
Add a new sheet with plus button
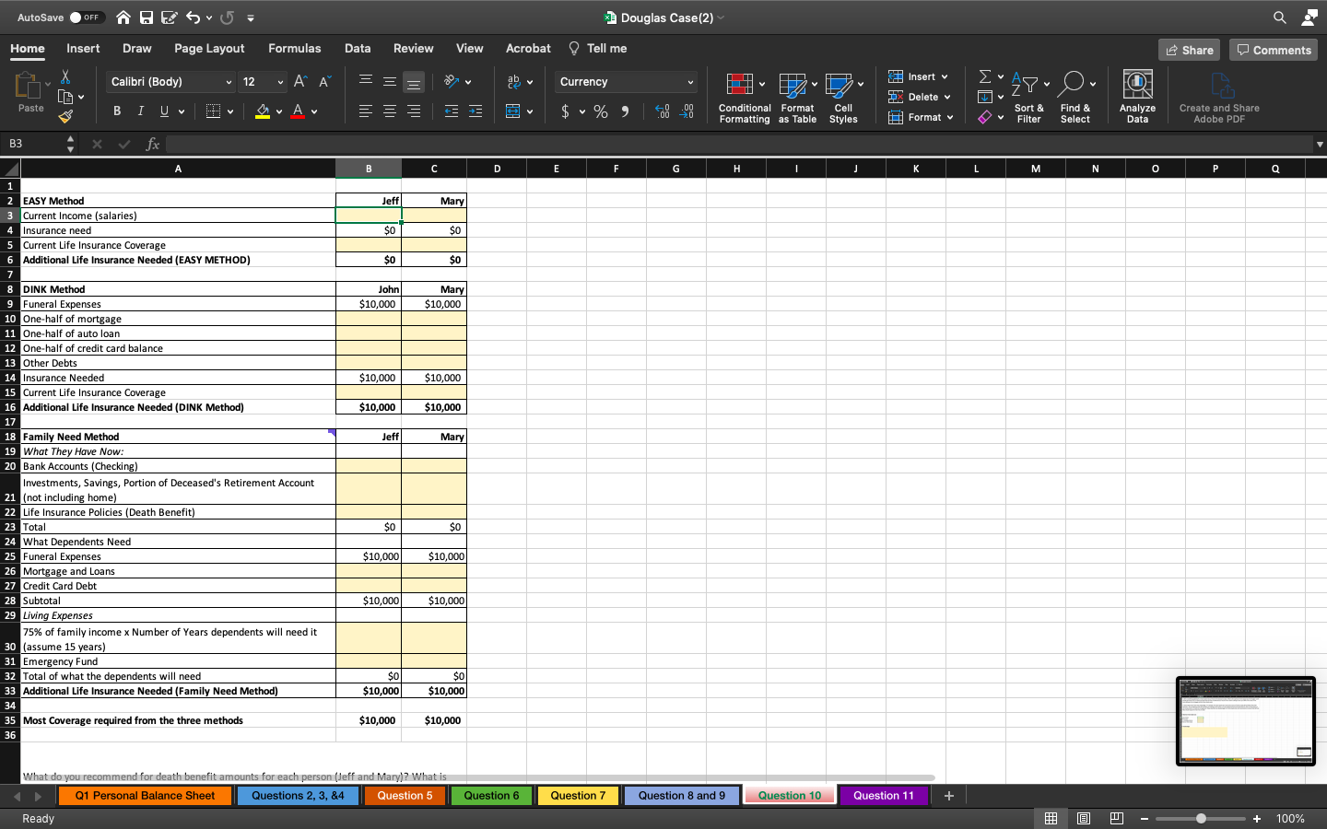click(x=949, y=795)
